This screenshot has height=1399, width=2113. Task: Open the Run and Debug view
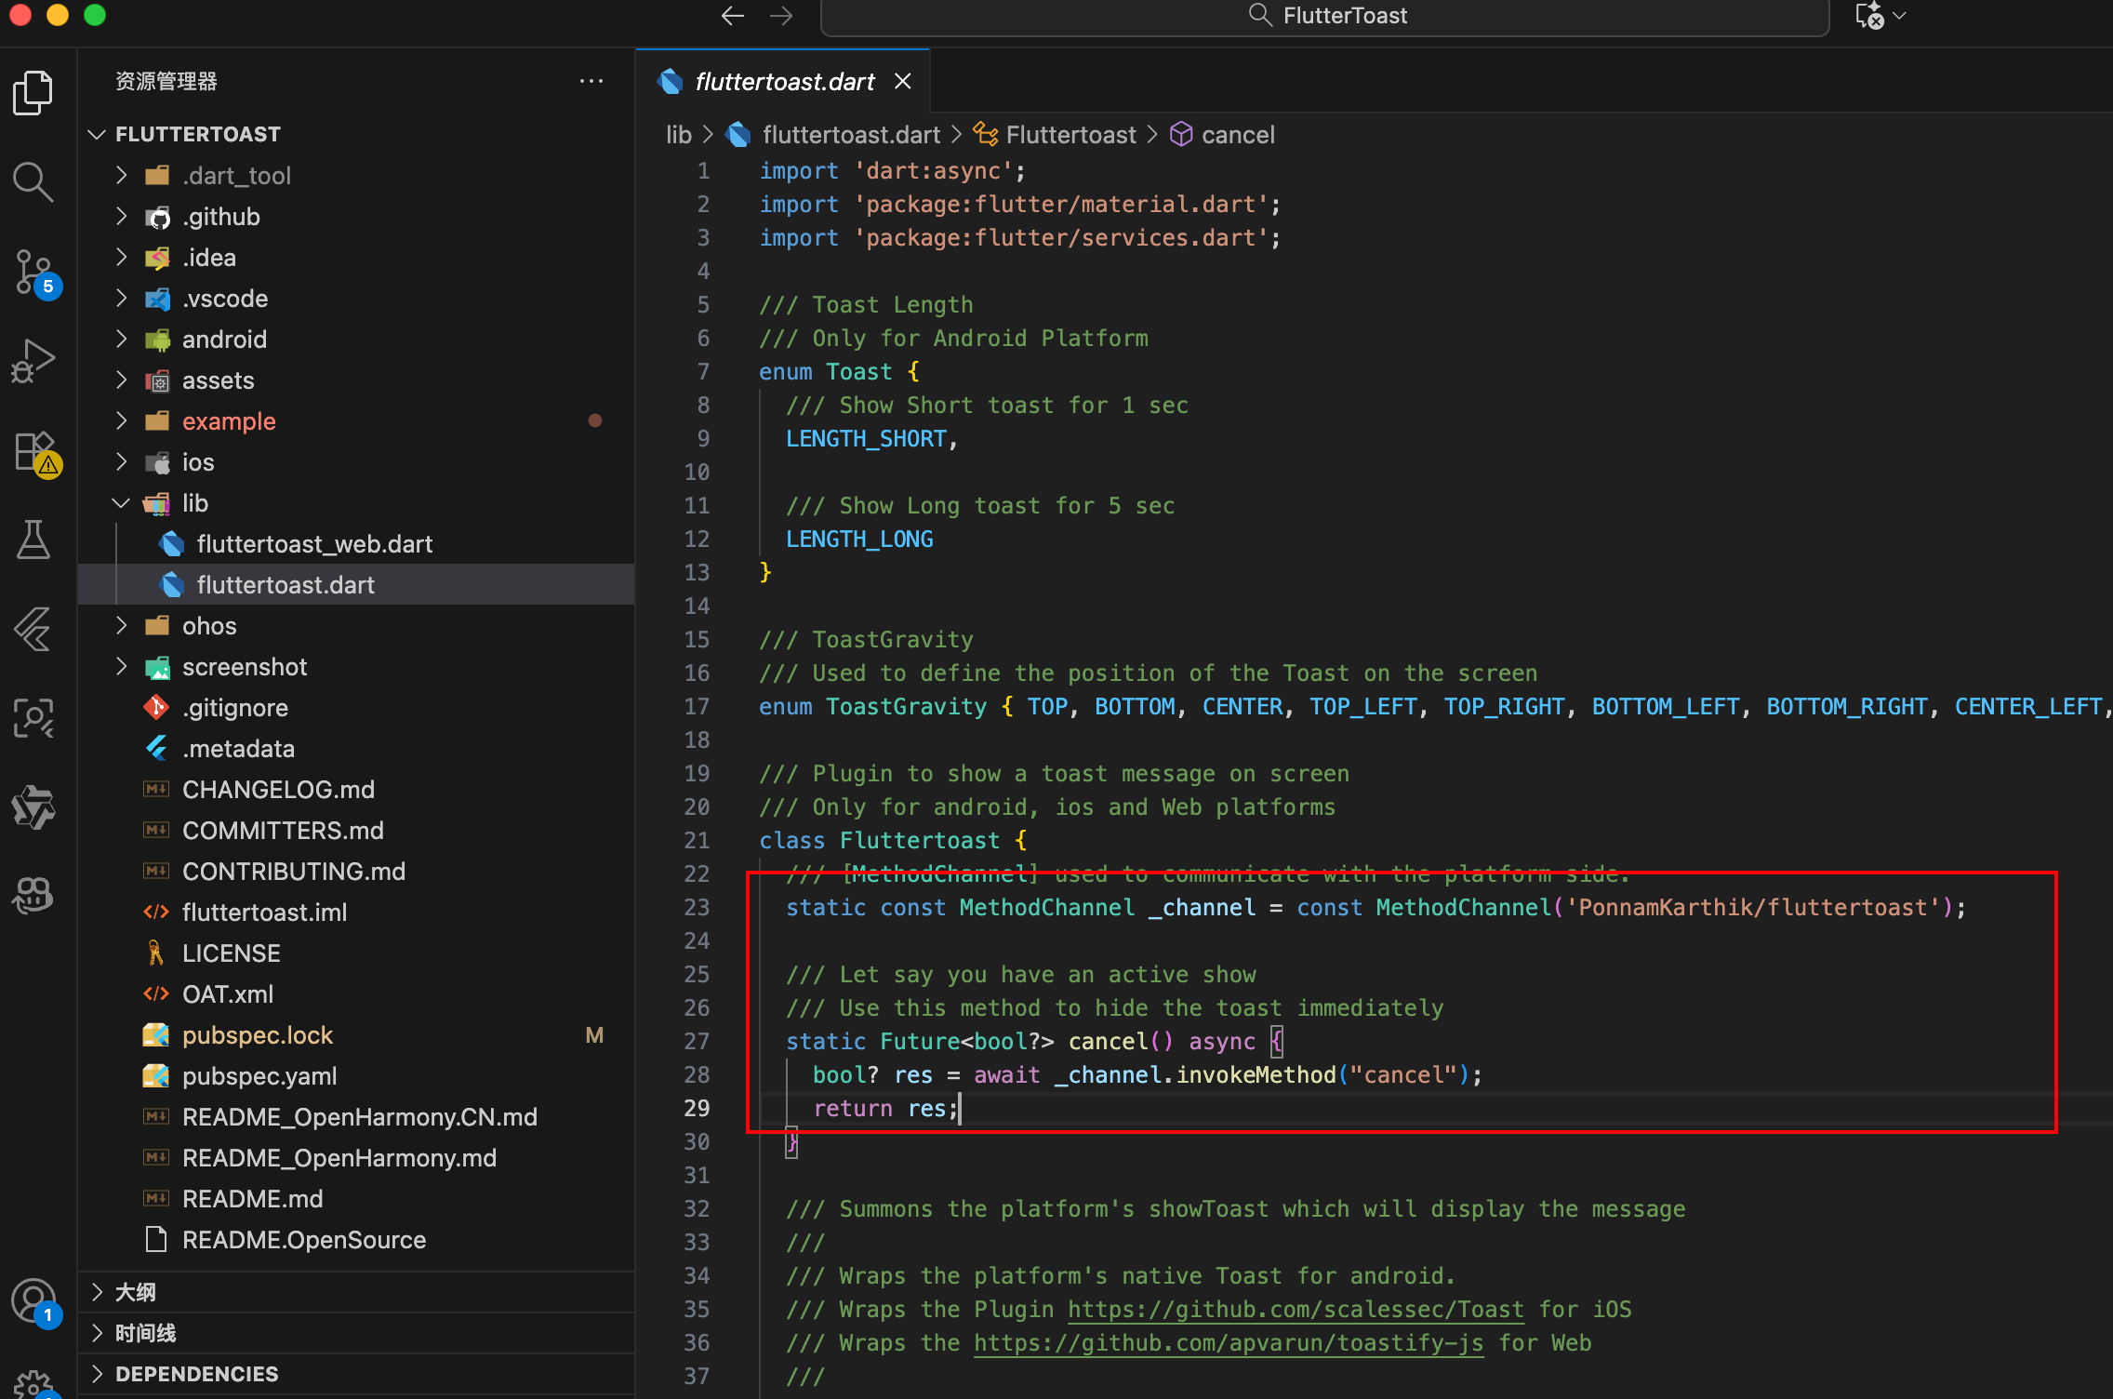33,361
